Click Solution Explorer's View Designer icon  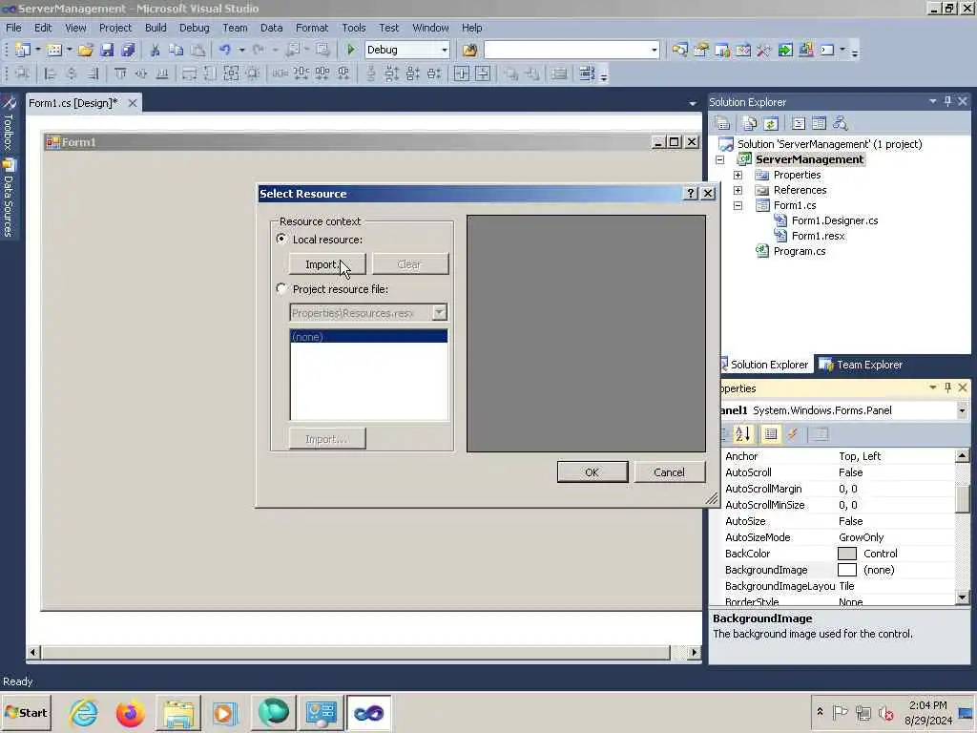click(819, 123)
